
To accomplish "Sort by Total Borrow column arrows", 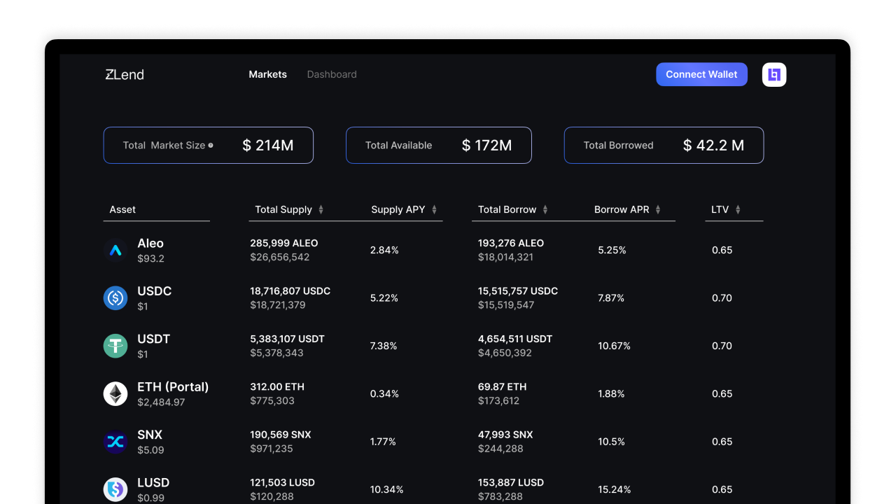I will point(545,210).
